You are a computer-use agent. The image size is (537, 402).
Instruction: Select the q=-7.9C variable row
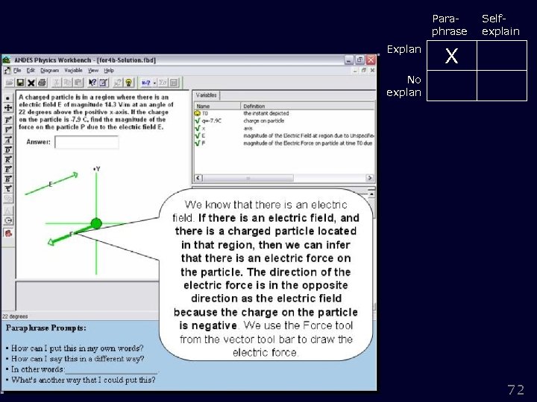tap(284, 121)
